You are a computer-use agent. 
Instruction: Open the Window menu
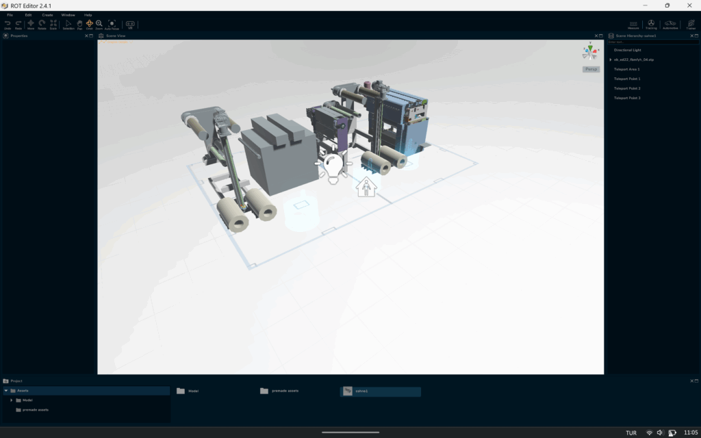[68, 14]
